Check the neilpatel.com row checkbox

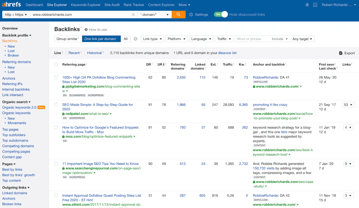56,105
